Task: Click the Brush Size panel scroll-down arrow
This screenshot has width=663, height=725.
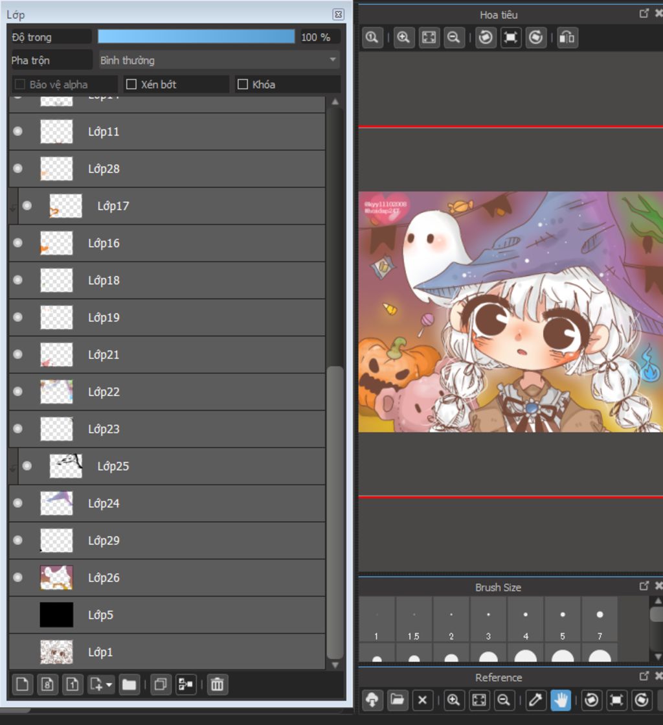Action: coord(657,656)
